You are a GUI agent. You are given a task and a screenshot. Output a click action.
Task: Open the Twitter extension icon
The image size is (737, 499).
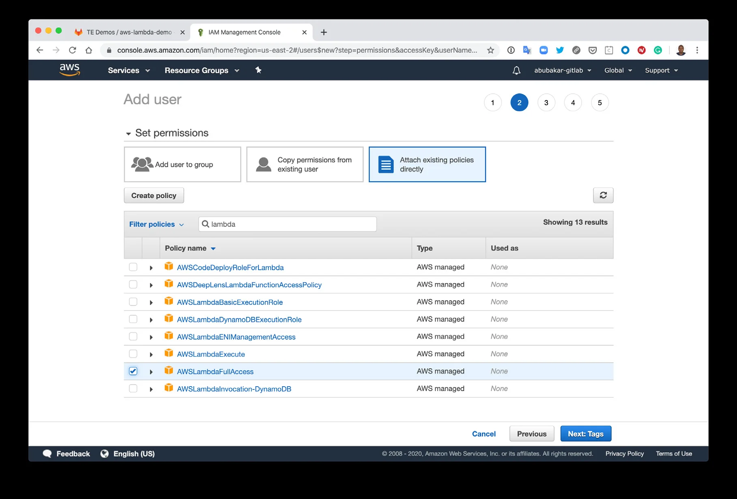point(560,50)
